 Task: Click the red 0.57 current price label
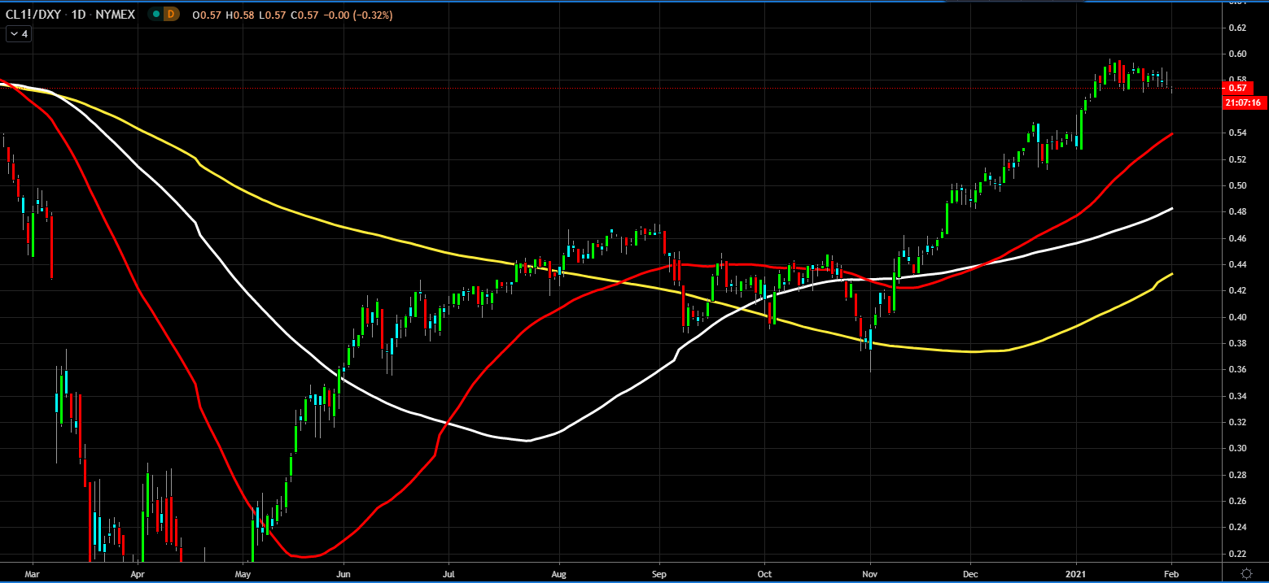tap(1238, 87)
